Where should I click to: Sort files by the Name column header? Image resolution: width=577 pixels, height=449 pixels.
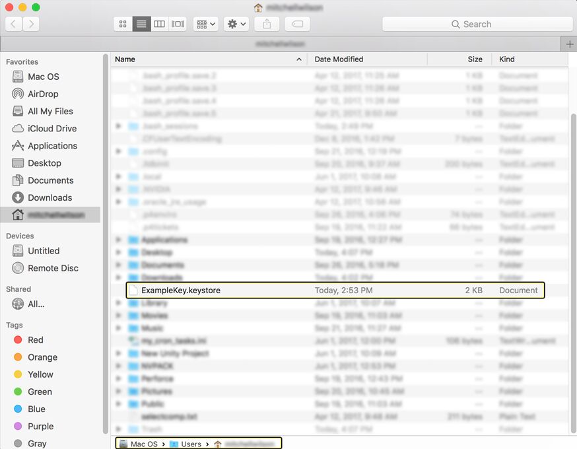125,59
